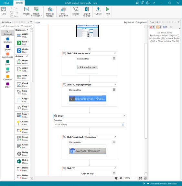
Task: Collapse the Click 'C' activity
Action: [x=115, y=168]
